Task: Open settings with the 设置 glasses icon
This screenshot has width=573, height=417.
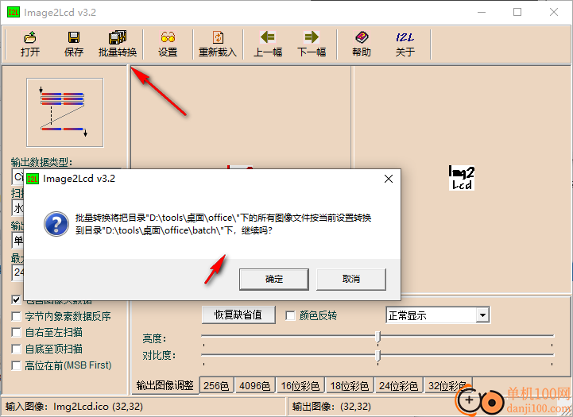Action: click(x=168, y=44)
